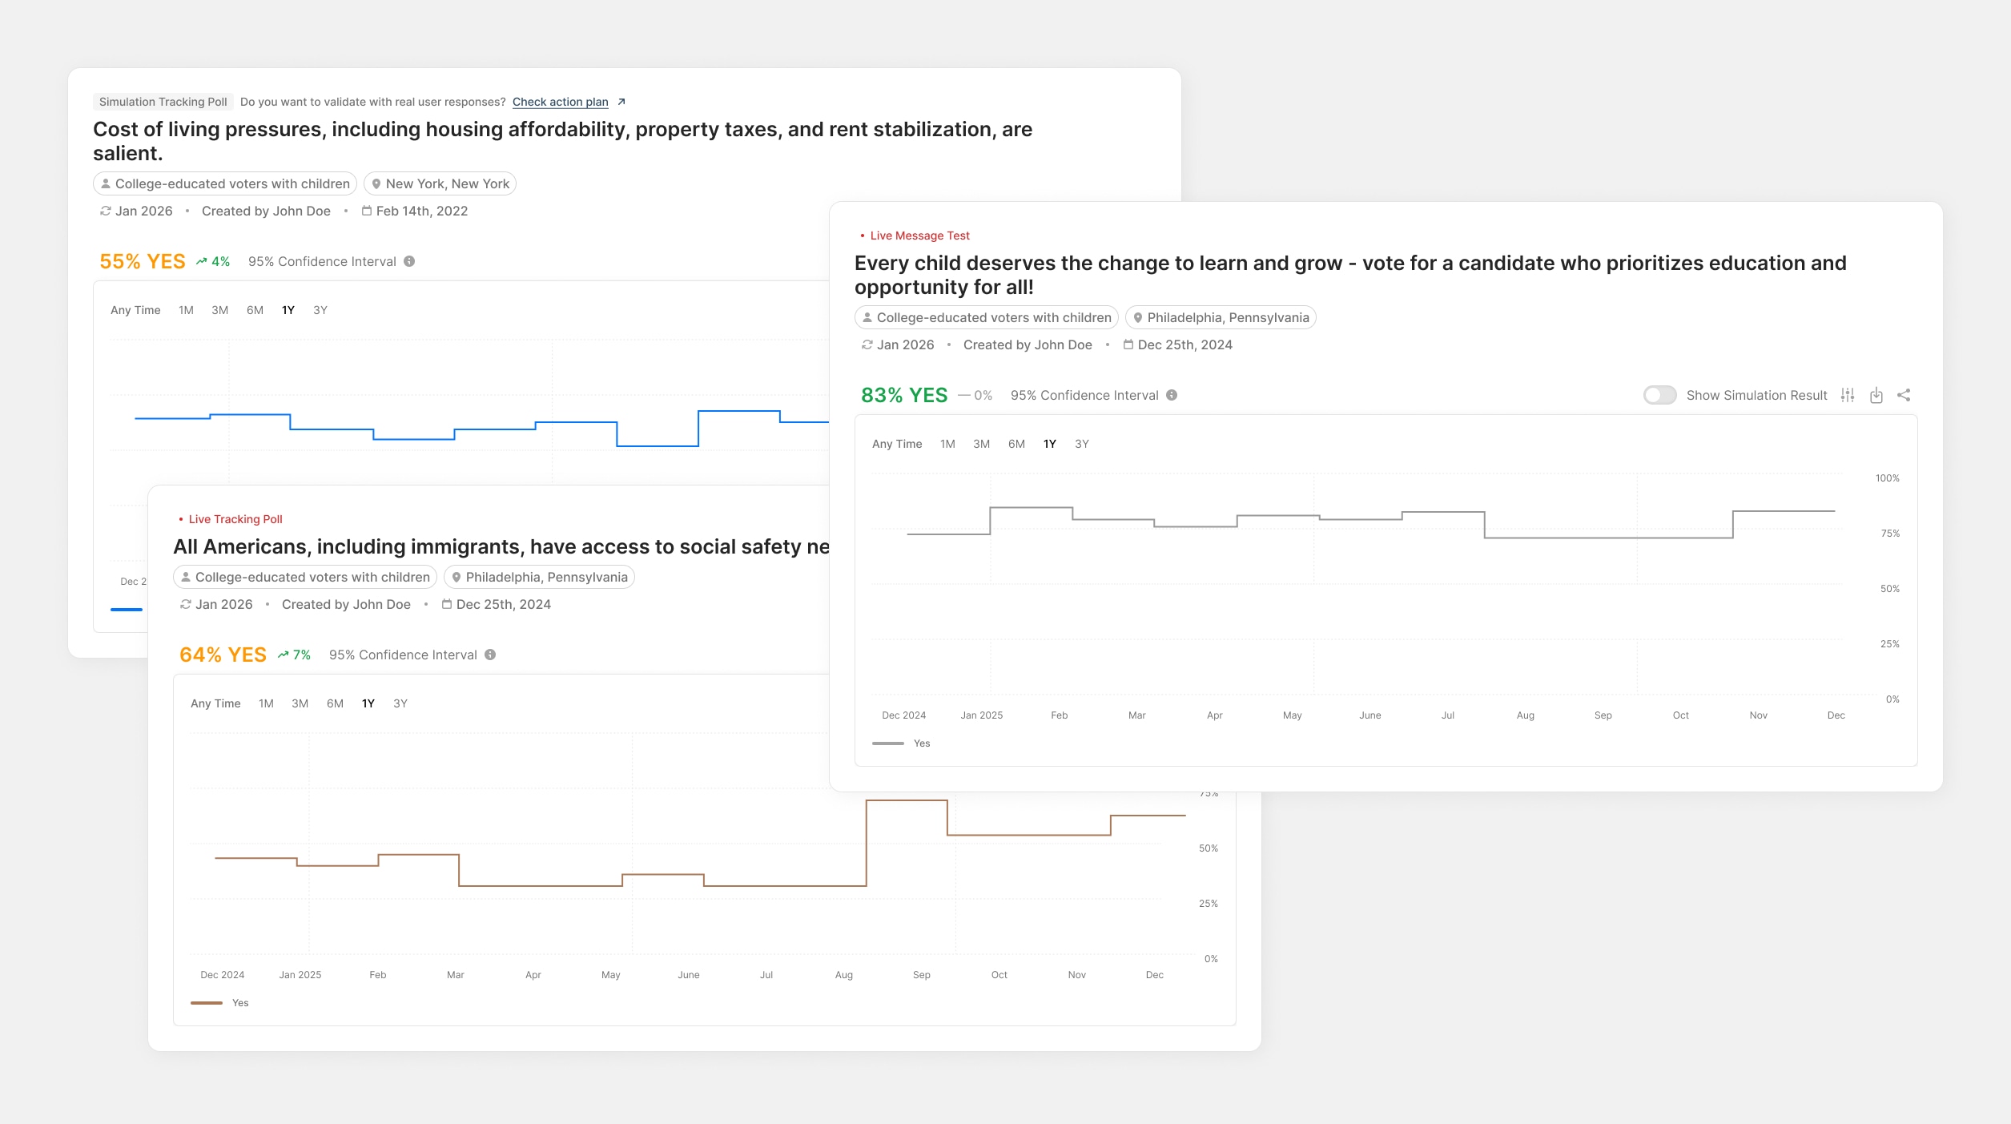The width and height of the screenshot is (2011, 1124).
Task: Select 6M range in Live Message Test chart
Action: (x=1016, y=444)
